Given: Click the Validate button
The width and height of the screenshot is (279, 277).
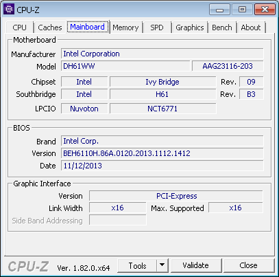Looking at the screenshot, I should pyautogui.click(x=196, y=265).
